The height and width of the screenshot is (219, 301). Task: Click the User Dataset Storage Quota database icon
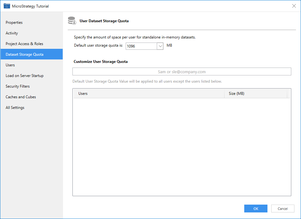point(72,21)
